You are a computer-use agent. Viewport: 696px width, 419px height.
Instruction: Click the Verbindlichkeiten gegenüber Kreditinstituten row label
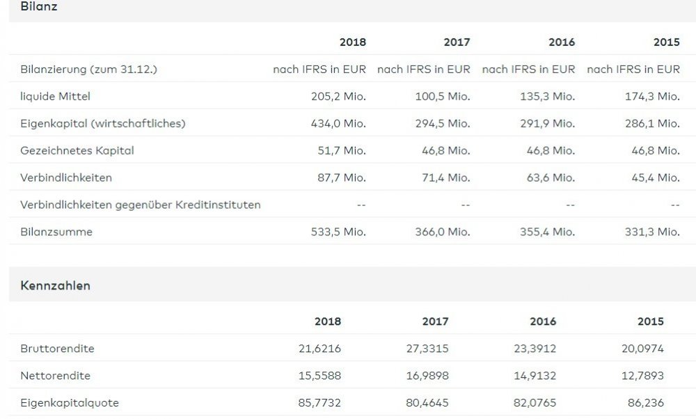tap(141, 205)
